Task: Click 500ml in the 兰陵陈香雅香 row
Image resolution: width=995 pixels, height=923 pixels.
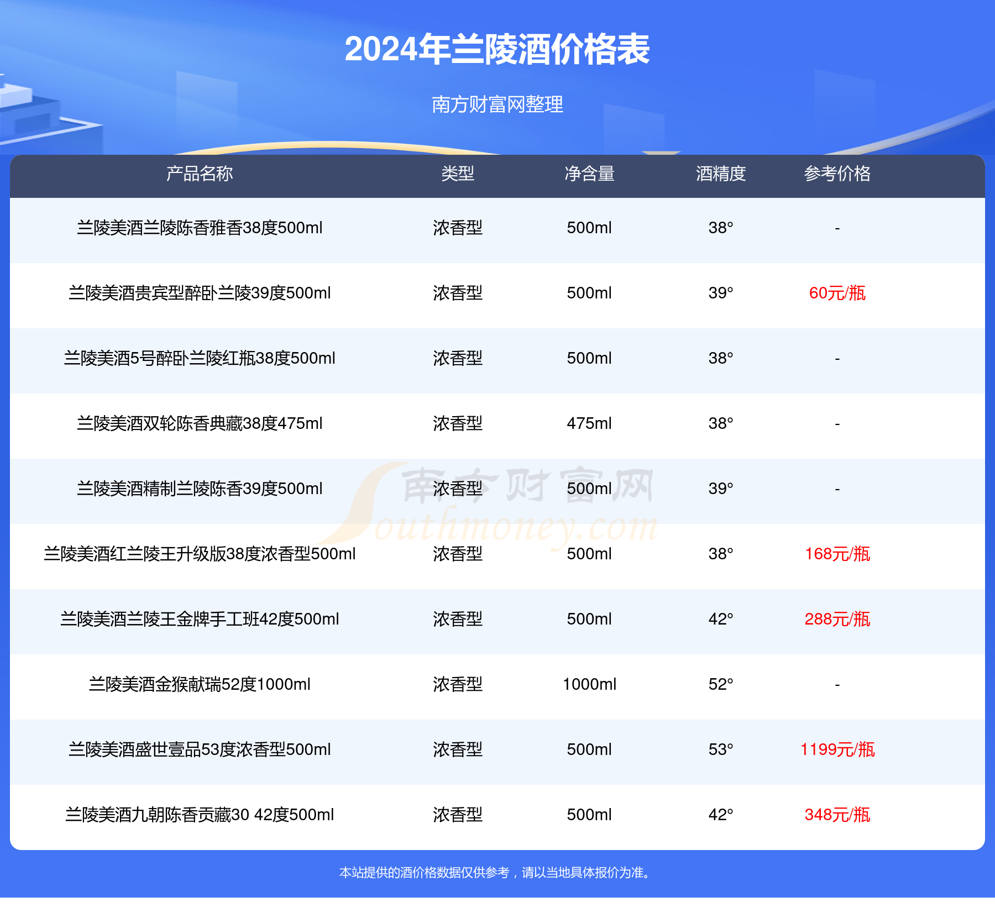Action: 589,228
